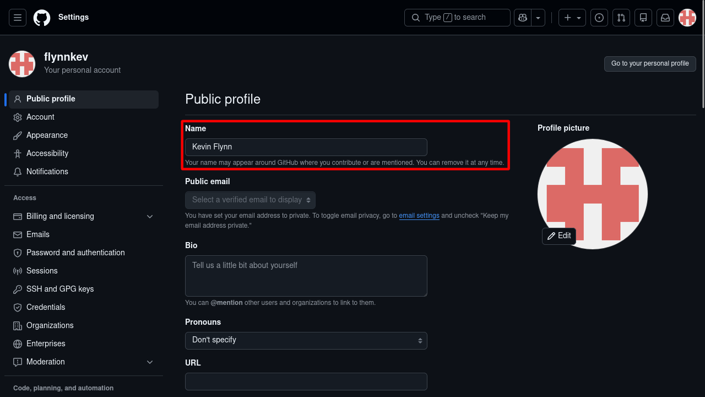Open Sessions settings page
The width and height of the screenshot is (705, 397).
tap(84, 271)
